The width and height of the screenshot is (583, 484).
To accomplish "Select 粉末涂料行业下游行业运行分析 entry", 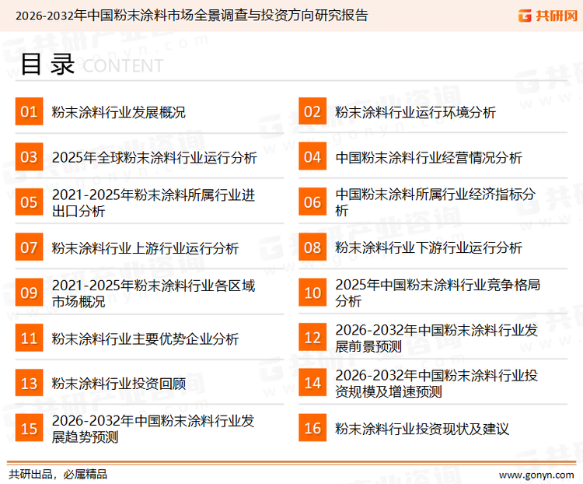I will (x=429, y=248).
